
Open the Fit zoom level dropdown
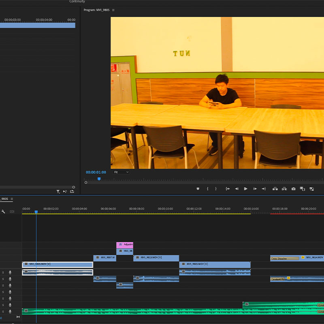point(121,172)
